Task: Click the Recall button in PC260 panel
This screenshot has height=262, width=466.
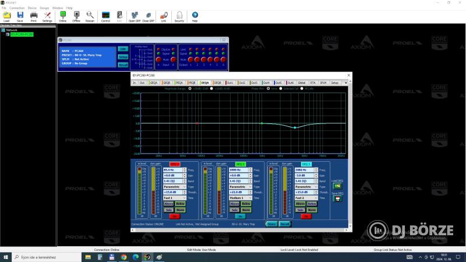Action: point(123,65)
